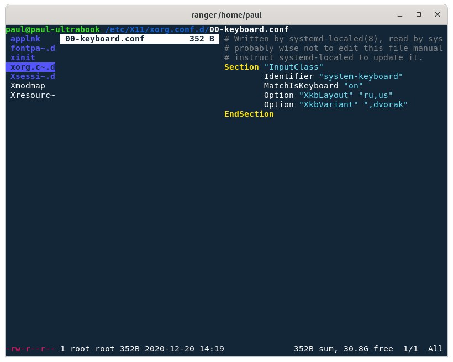Click the 'instruct systemd-localed to update it' line
This screenshot has width=453, height=362.
(323, 57)
